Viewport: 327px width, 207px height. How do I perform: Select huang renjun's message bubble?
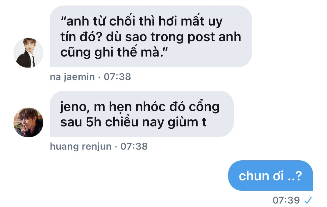click(x=142, y=114)
